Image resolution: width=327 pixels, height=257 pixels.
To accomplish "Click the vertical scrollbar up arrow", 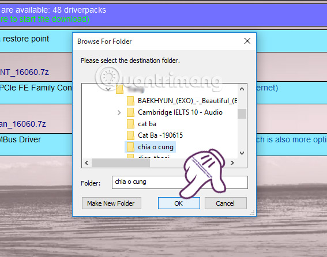I will coord(242,89).
